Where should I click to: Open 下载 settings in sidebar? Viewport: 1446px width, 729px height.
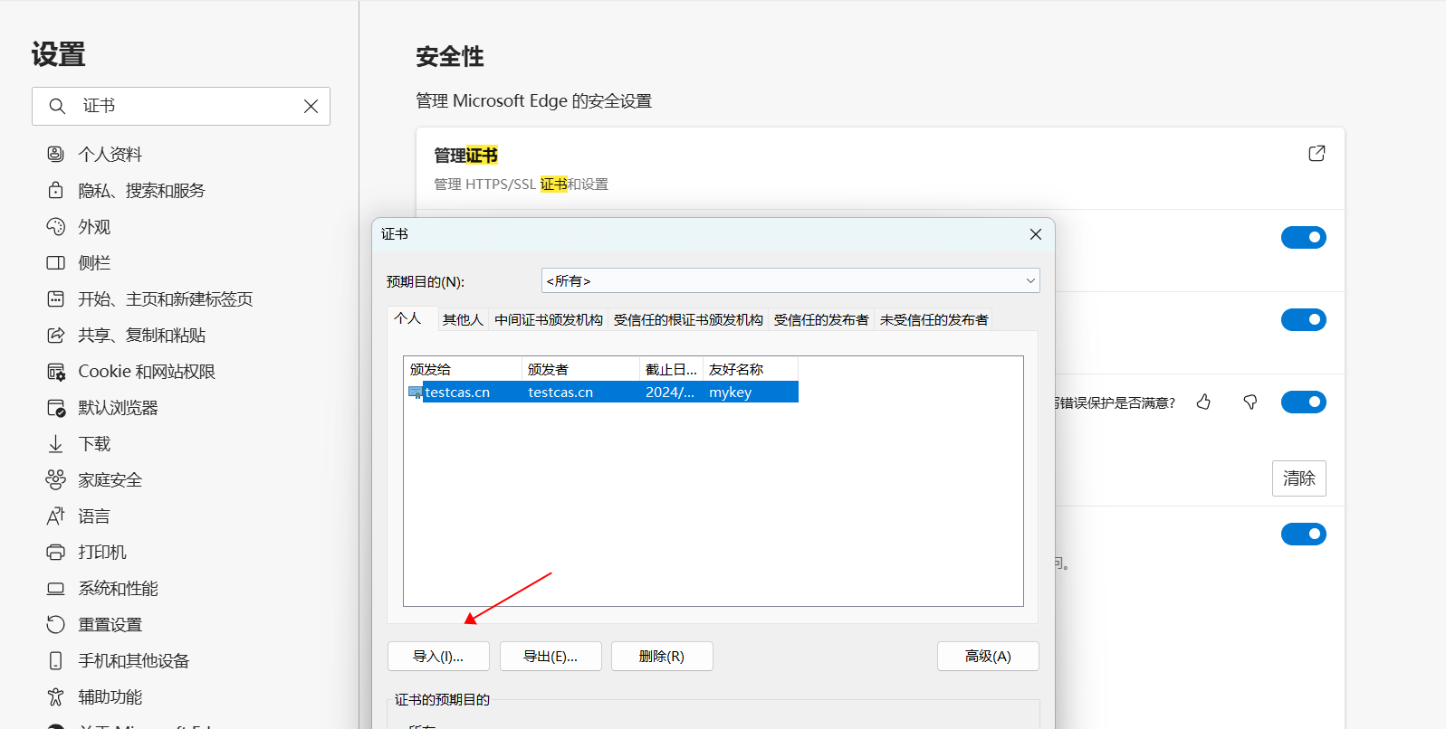[x=94, y=444]
